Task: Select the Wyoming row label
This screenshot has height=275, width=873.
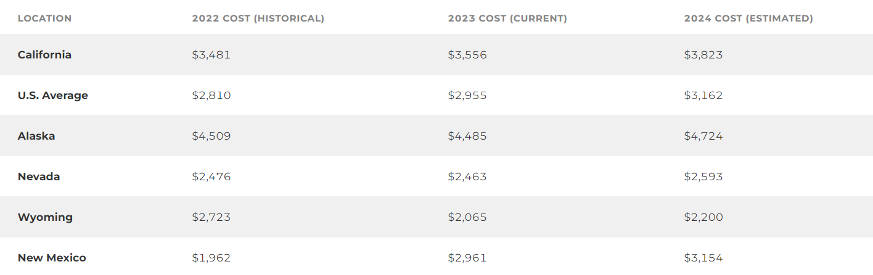Action: click(x=45, y=217)
